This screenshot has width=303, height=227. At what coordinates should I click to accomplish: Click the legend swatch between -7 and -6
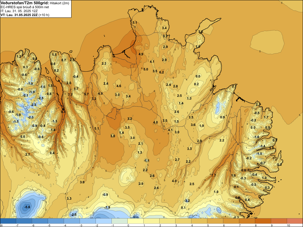[x=24, y=221]
